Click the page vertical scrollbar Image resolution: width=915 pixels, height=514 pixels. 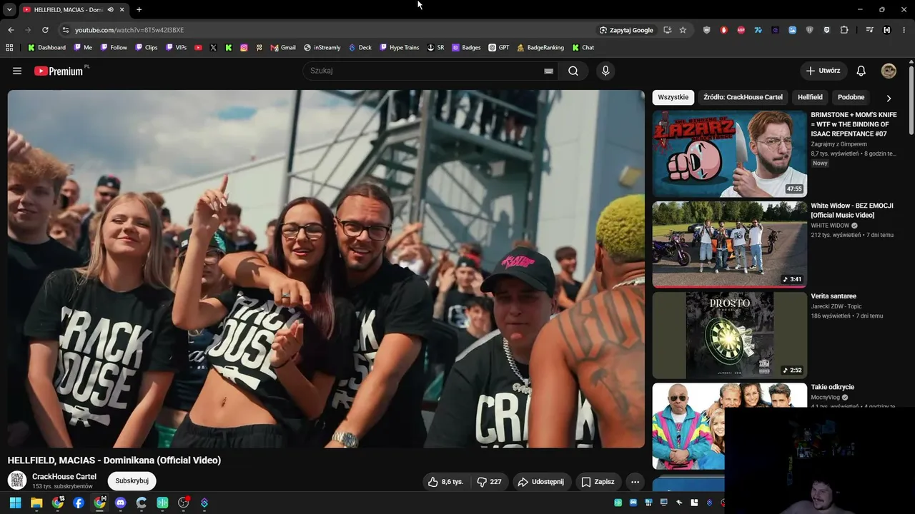pos(911,100)
